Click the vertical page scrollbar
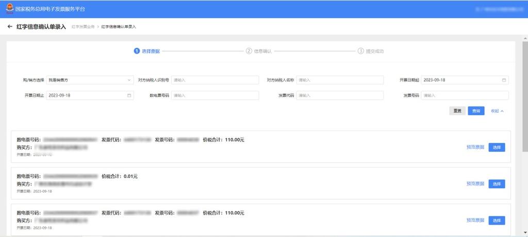The width and height of the screenshot is (528, 237). (525, 97)
